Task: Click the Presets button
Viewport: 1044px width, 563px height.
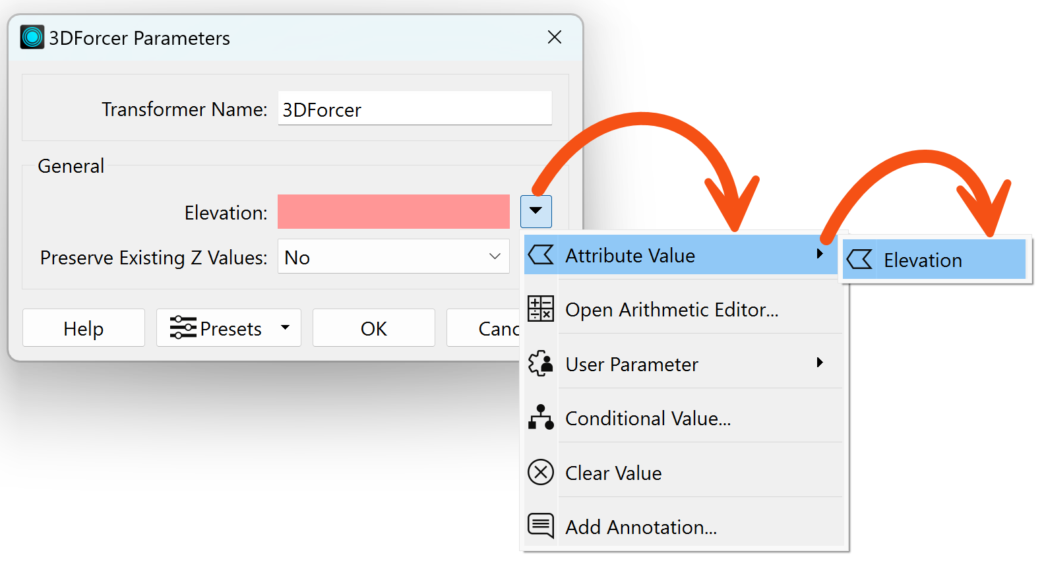Action: click(x=229, y=328)
